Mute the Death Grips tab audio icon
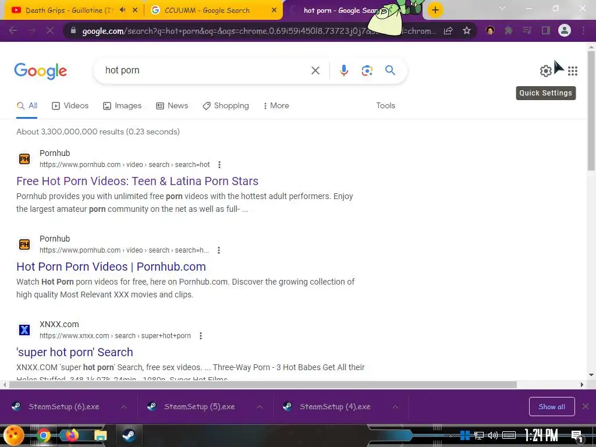The height and width of the screenshot is (447, 596). coord(122,10)
